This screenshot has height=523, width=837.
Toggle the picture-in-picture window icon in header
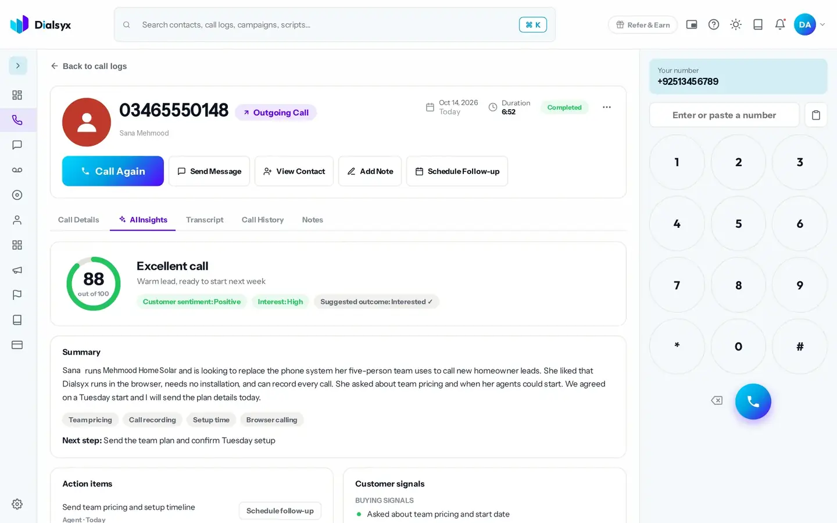[692, 24]
